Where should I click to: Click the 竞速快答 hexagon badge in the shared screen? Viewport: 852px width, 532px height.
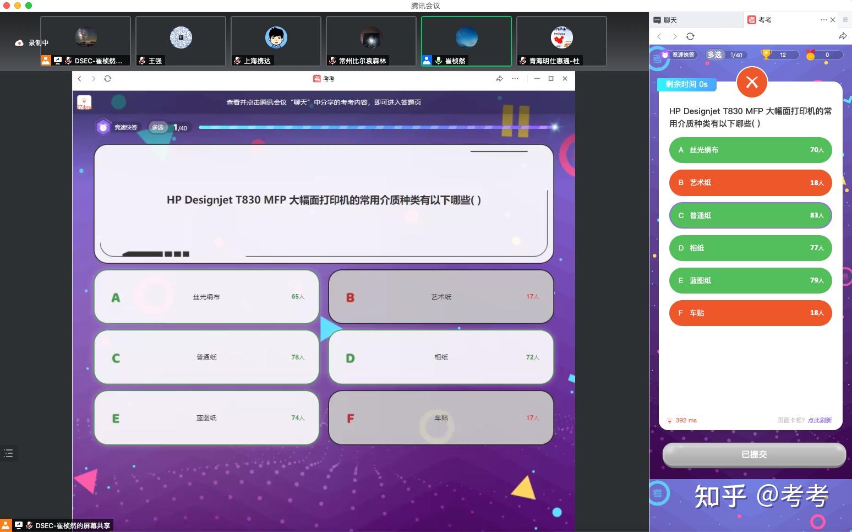102,127
